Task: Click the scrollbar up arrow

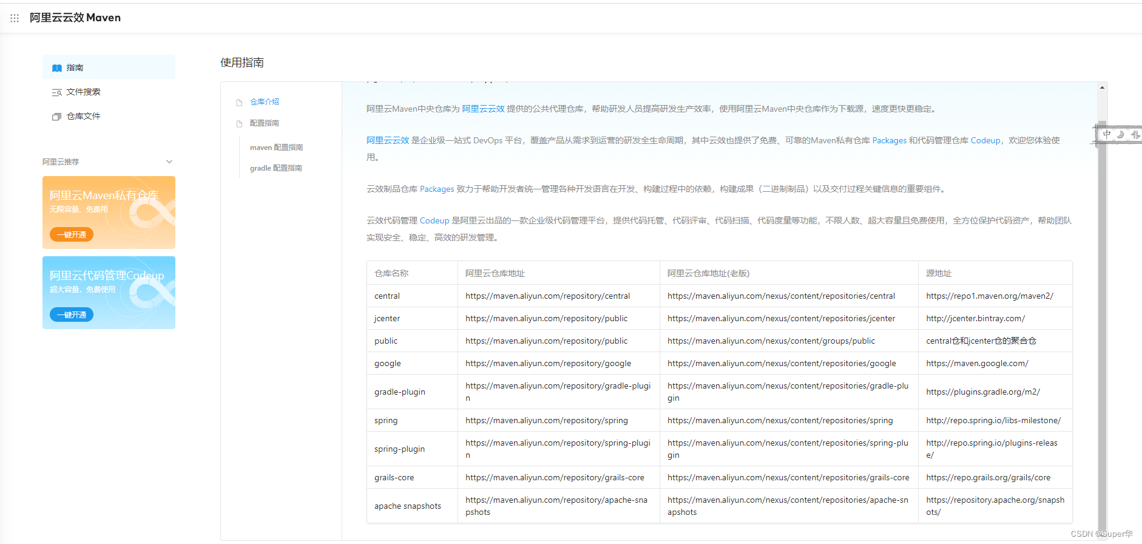Action: tap(1102, 88)
